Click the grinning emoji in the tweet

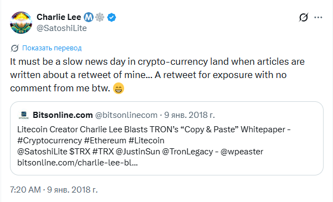pyautogui.click(x=119, y=88)
